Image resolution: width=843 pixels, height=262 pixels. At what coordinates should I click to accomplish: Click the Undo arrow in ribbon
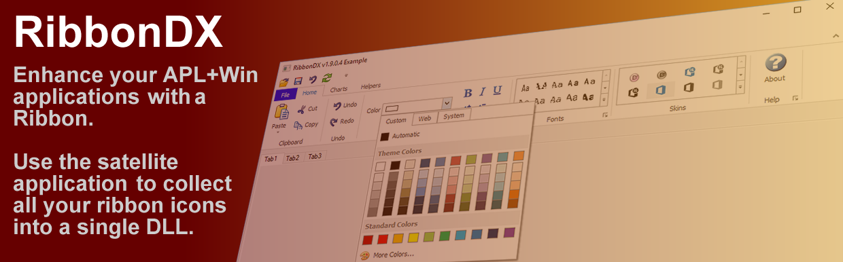[337, 105]
